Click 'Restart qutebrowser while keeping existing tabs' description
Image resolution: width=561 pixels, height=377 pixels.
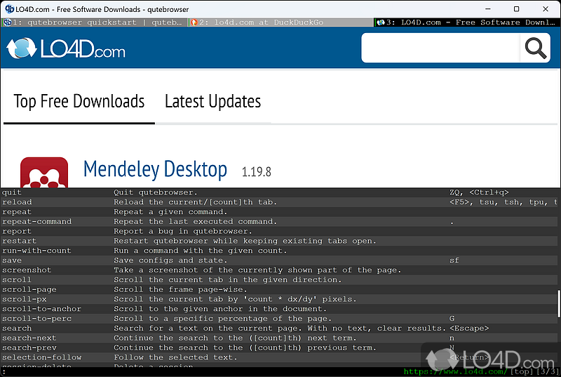[245, 241]
